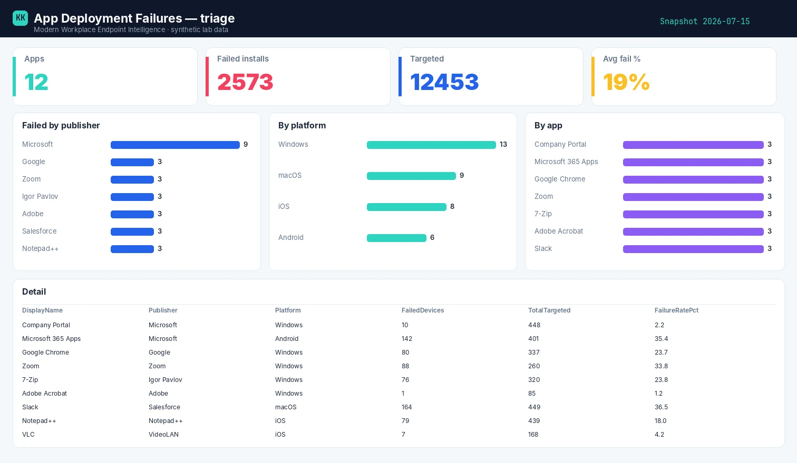Select the Microsoft 365 Apps bar in By app
The width and height of the screenshot is (797, 463).
click(x=693, y=162)
